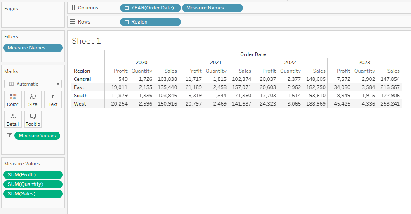Click the Size marks card button

[33, 99]
